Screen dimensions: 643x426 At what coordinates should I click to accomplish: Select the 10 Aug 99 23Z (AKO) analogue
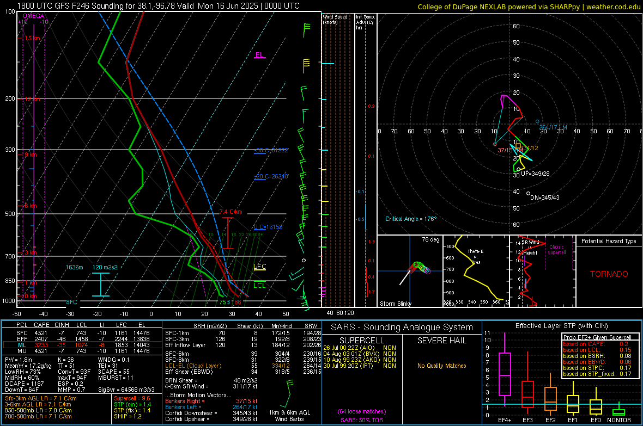[360, 360]
